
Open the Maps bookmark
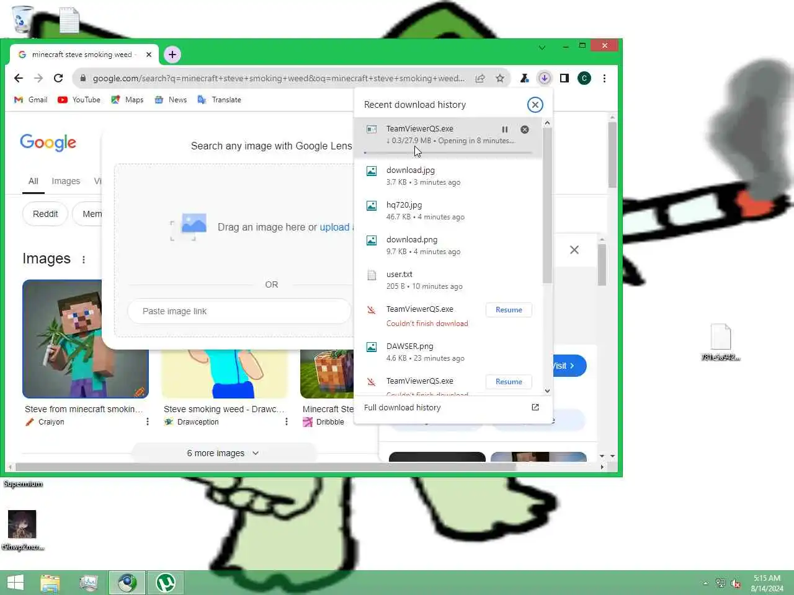pyautogui.click(x=127, y=100)
